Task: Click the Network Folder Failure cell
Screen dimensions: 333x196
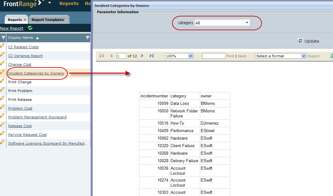Action: tap(185, 113)
